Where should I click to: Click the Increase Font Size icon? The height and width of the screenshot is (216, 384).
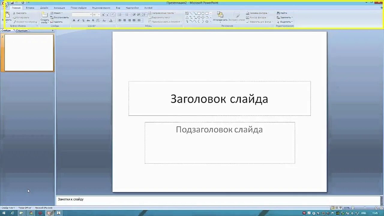(103, 14)
